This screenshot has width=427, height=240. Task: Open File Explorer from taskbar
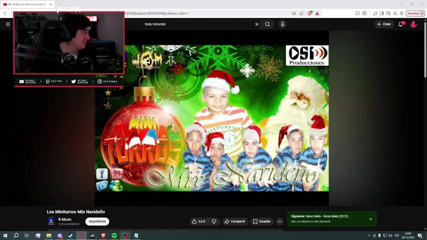coord(49,236)
